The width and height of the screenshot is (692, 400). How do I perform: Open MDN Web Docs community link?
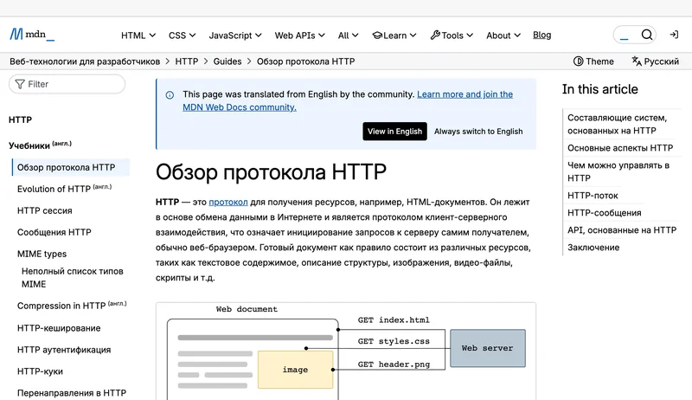(240, 106)
